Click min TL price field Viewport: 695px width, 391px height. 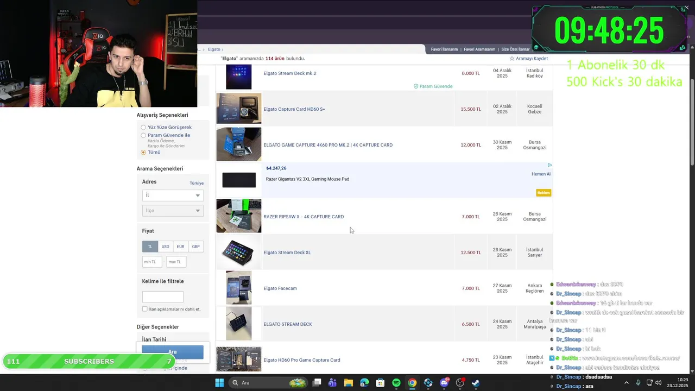[x=152, y=262]
